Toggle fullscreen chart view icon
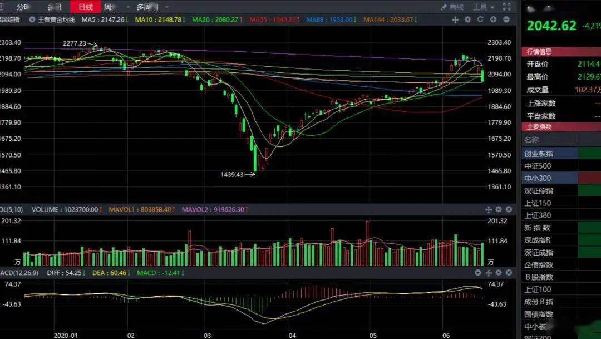This screenshot has width=601, height=339. coord(507,7)
